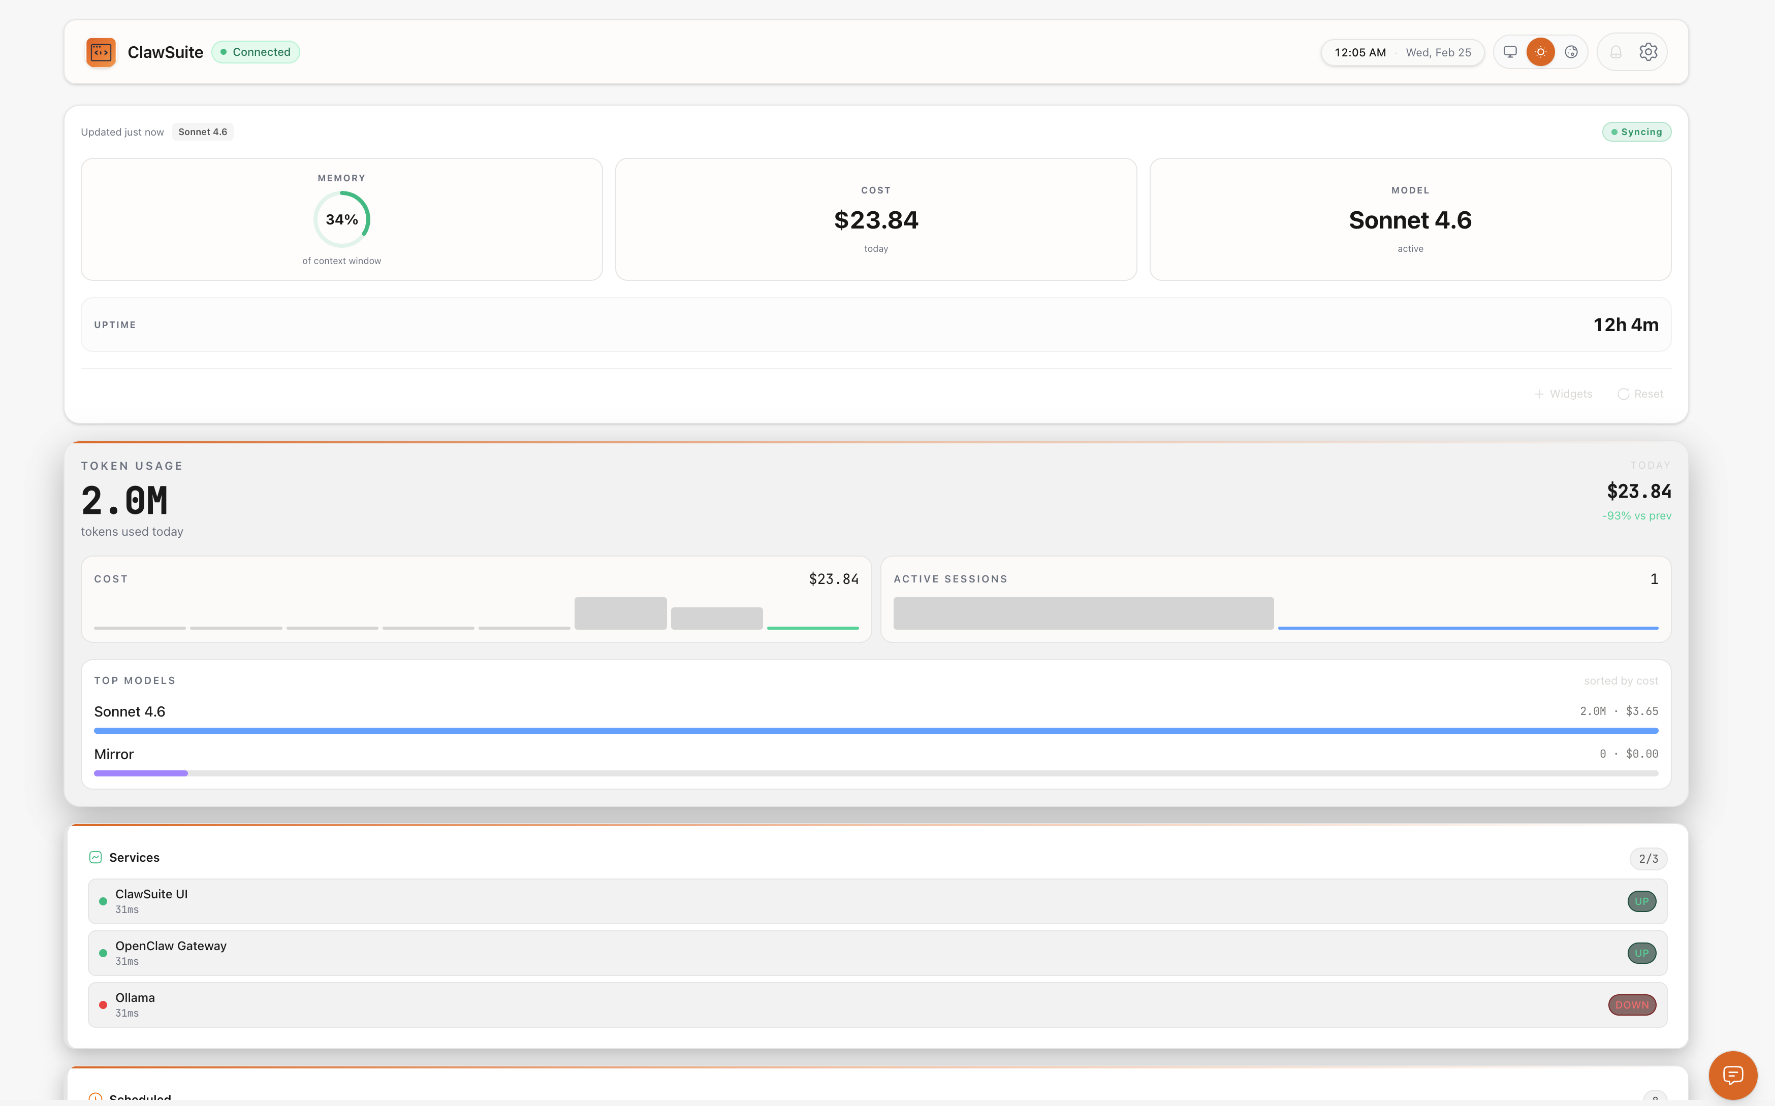Switch to dark theme moon icon
Viewport: 1775px width, 1106px height.
(x=1571, y=52)
